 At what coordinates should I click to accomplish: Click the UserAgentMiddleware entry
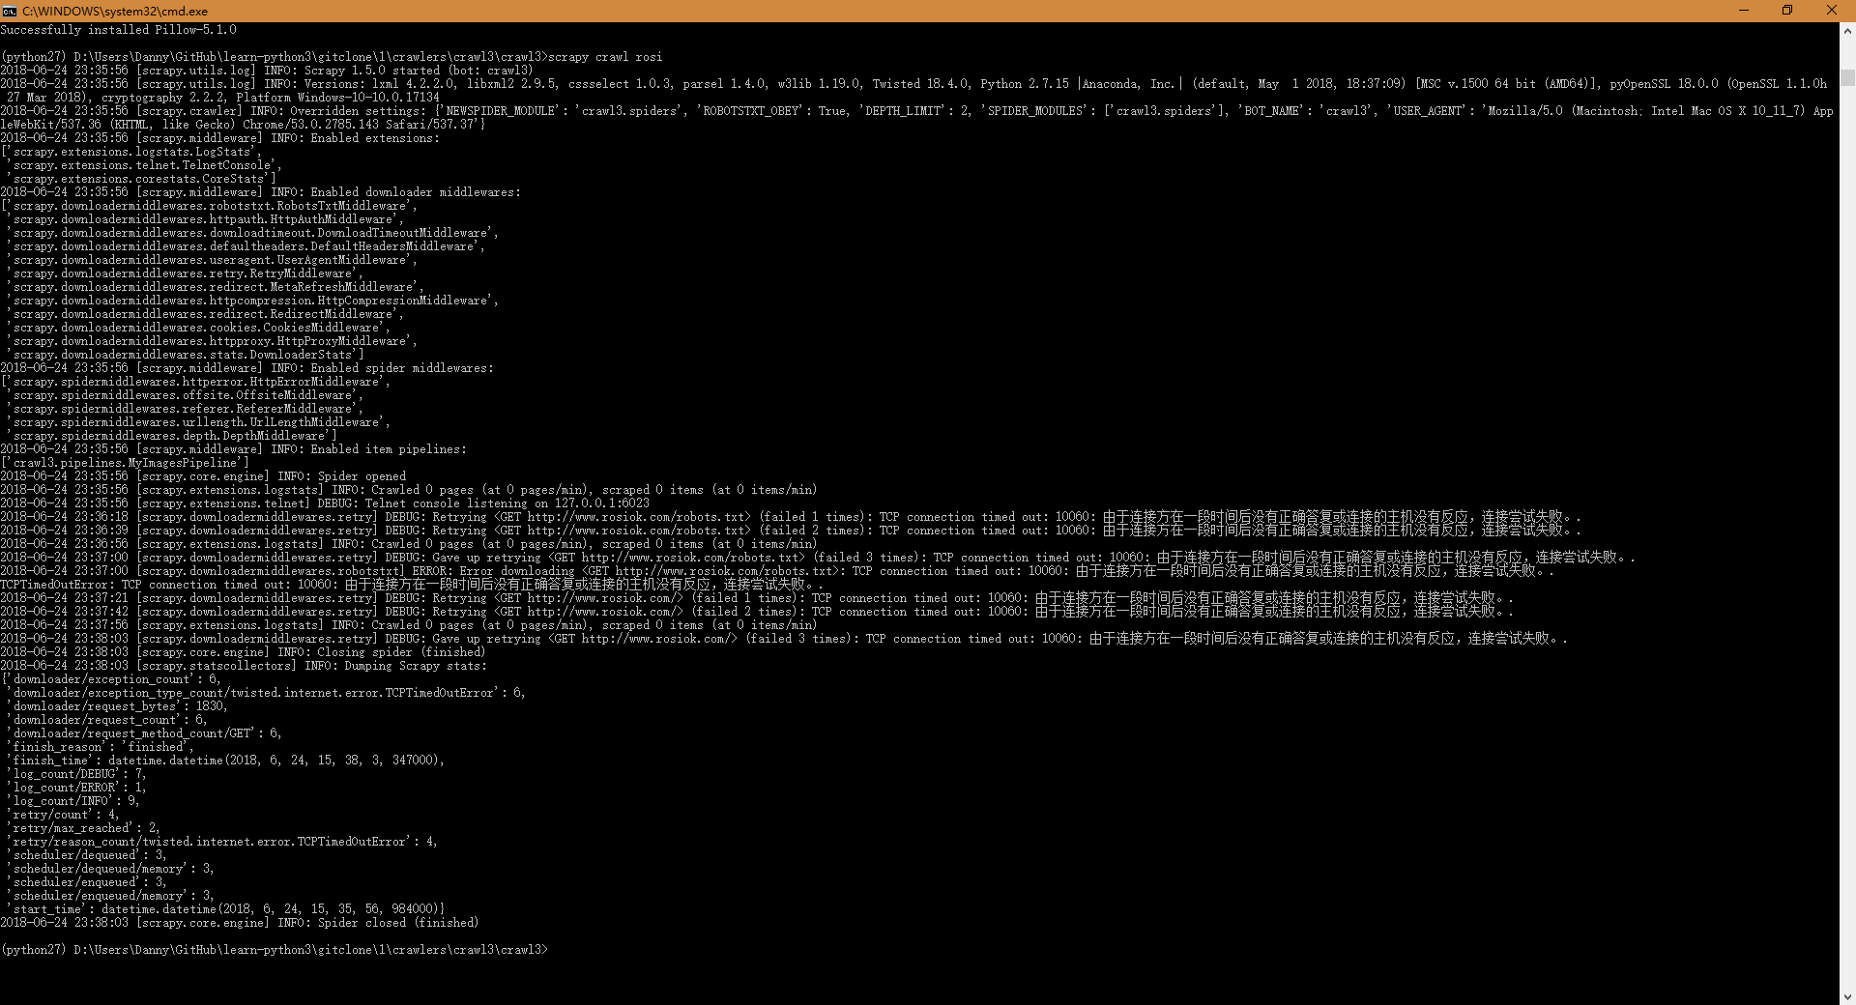click(212, 260)
